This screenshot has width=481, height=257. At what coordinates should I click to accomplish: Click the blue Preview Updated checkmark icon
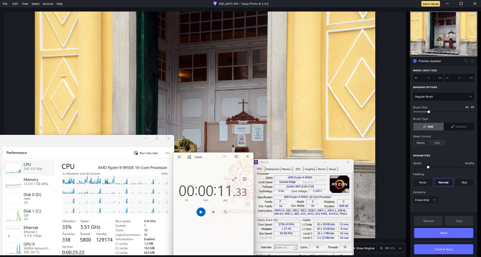tap(415, 61)
